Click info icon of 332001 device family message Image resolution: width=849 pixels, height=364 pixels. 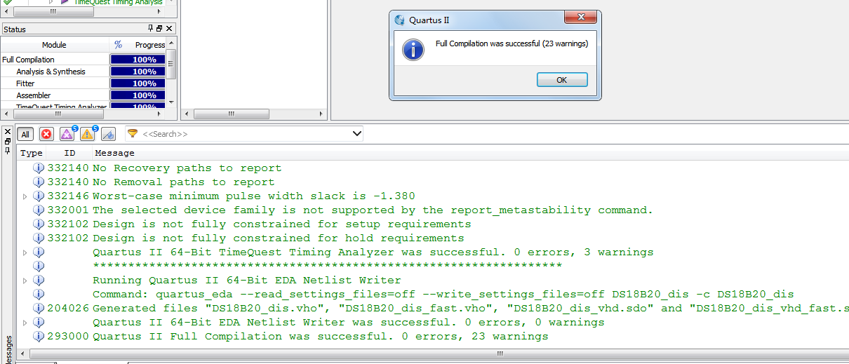39,210
